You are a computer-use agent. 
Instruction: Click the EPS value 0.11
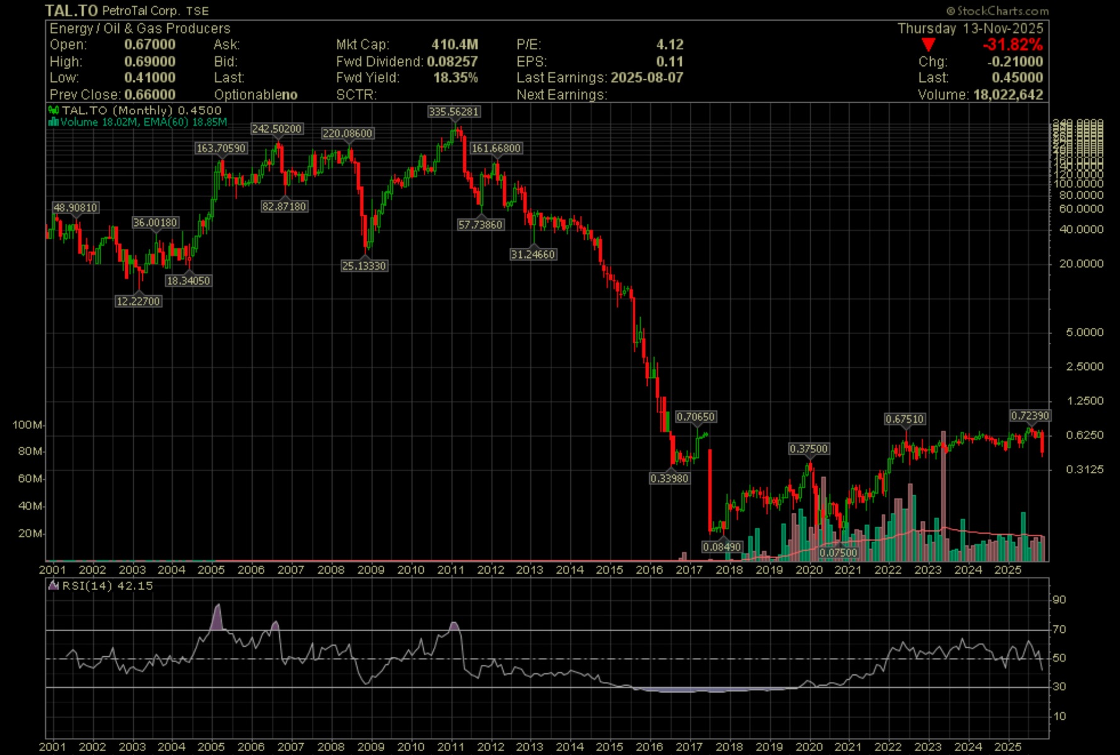[x=670, y=62]
